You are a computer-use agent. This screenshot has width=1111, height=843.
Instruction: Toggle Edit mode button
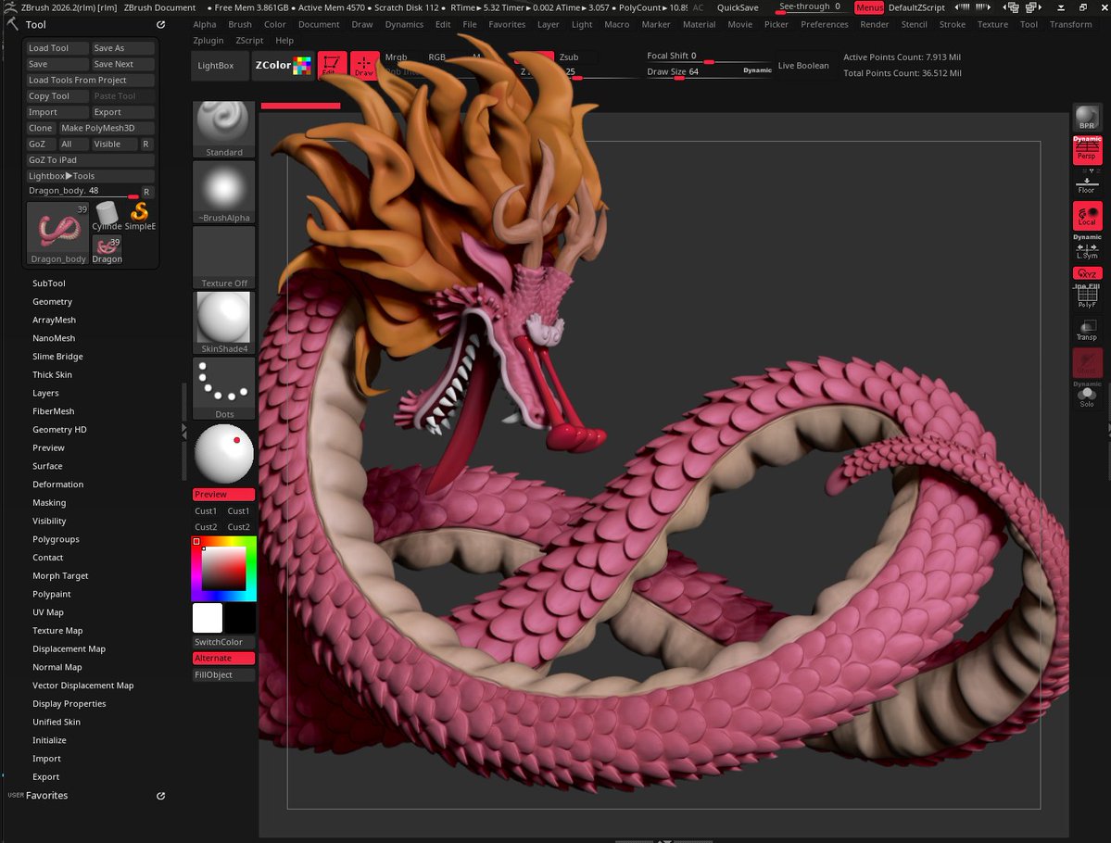(x=332, y=65)
